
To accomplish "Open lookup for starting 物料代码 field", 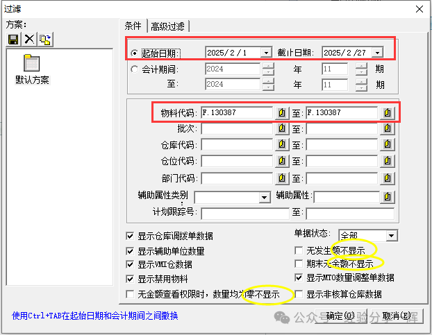I will click(282, 112).
